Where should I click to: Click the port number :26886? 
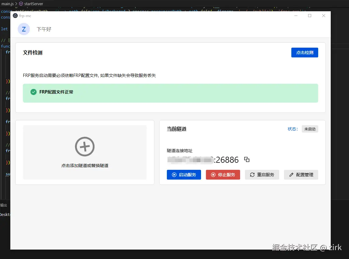coord(226,160)
